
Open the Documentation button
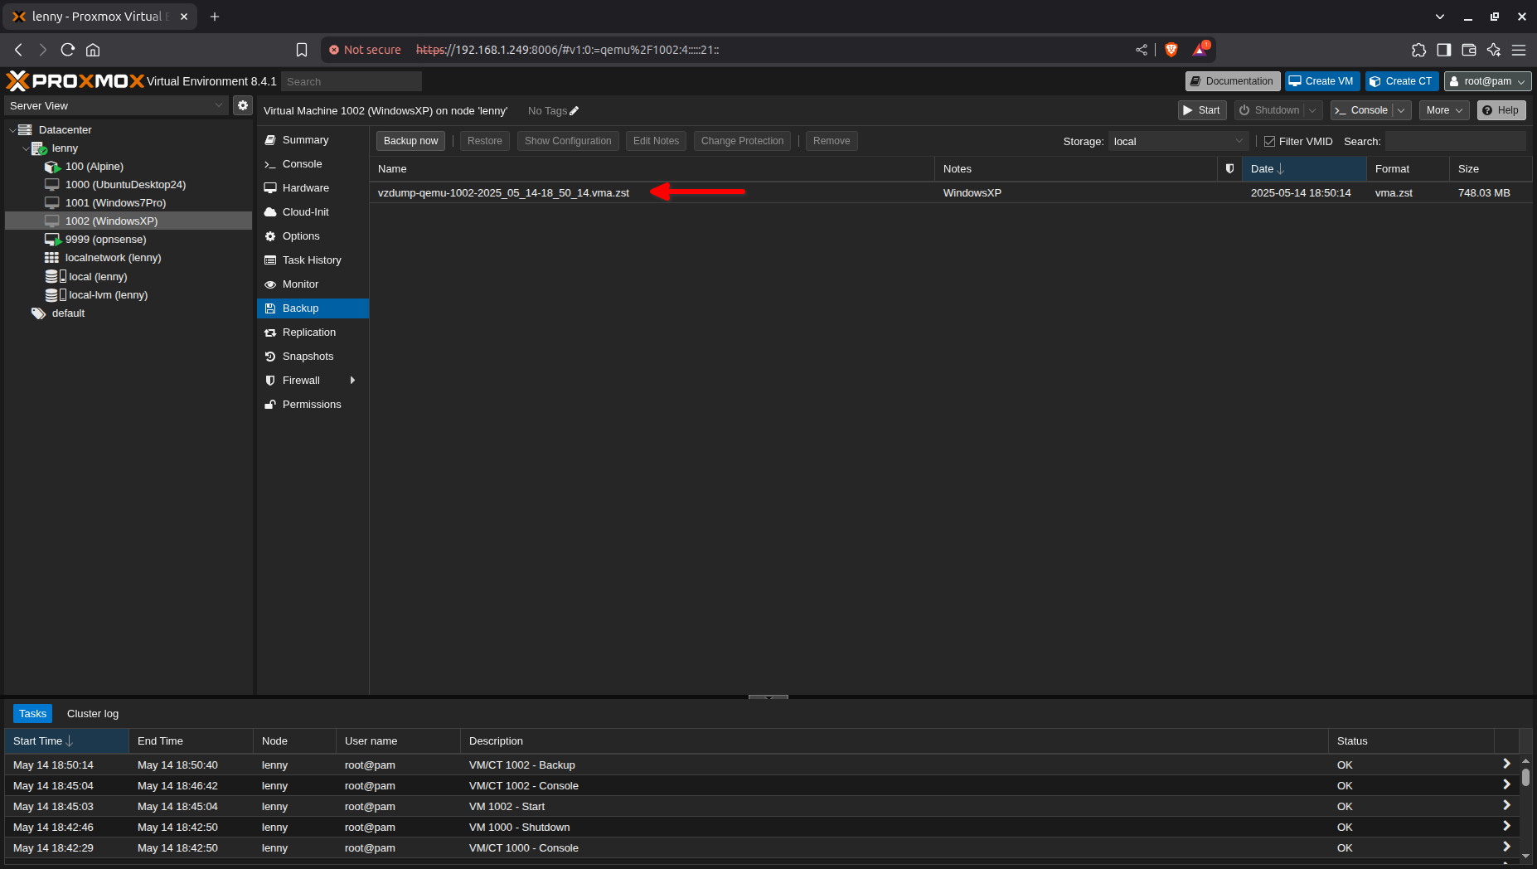click(1232, 81)
